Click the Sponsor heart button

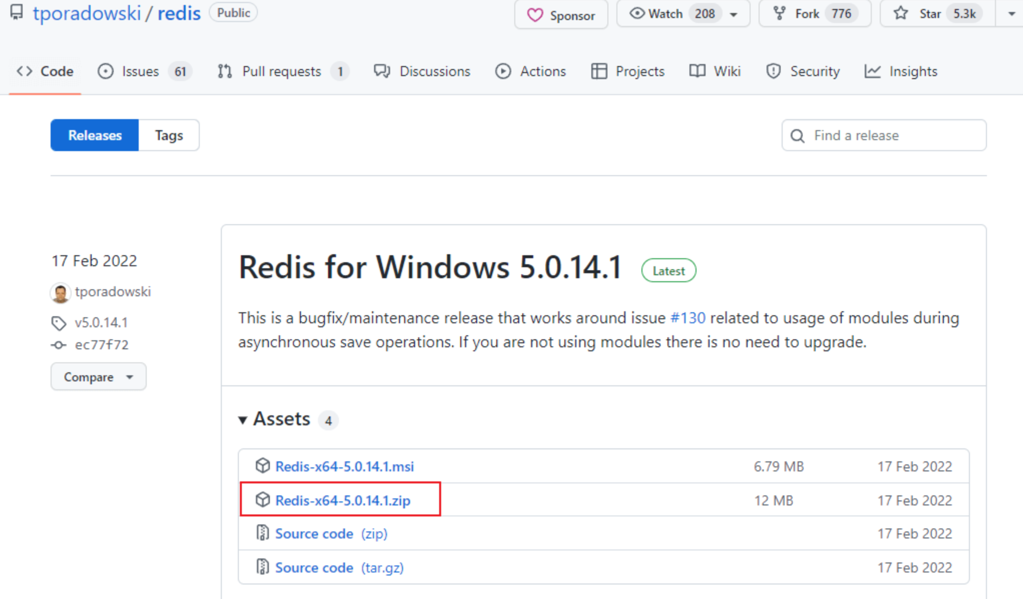561,15
